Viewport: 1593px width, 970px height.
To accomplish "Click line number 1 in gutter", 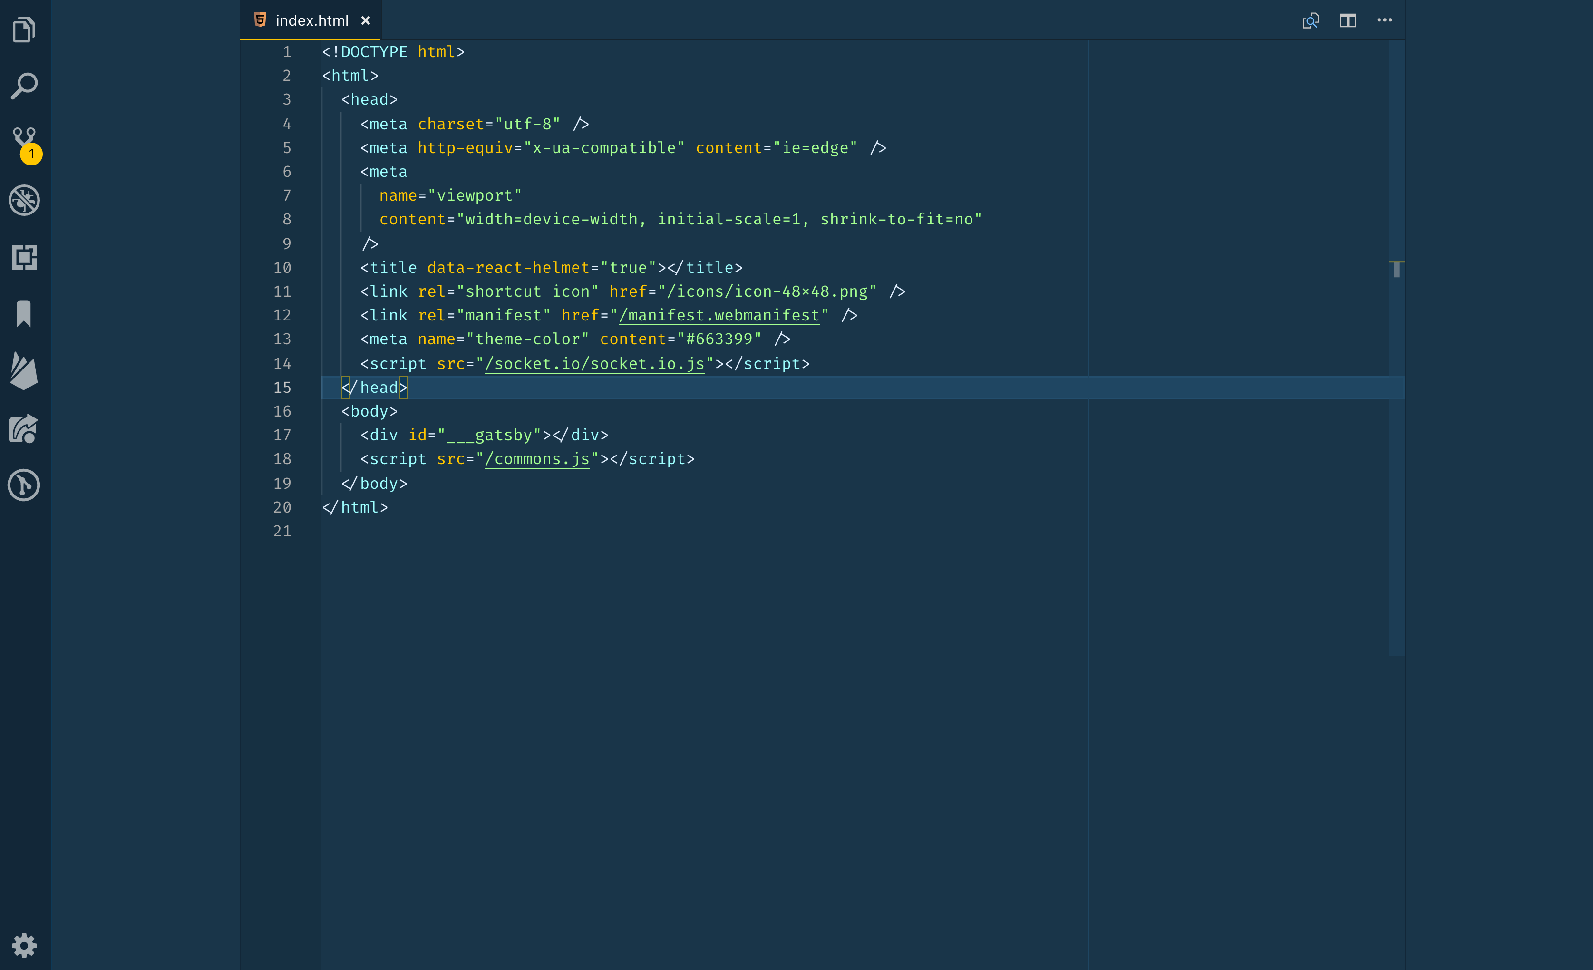I will pos(286,52).
